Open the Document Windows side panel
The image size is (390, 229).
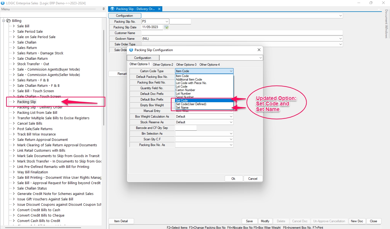(386, 24)
